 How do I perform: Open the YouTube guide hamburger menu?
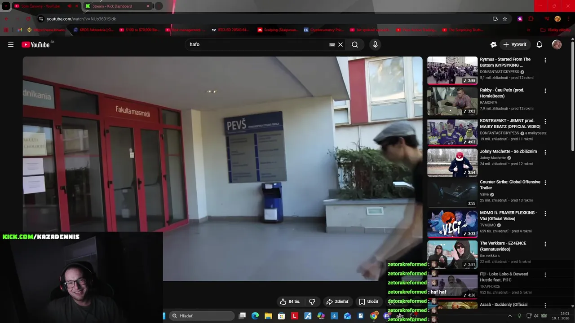click(x=11, y=44)
